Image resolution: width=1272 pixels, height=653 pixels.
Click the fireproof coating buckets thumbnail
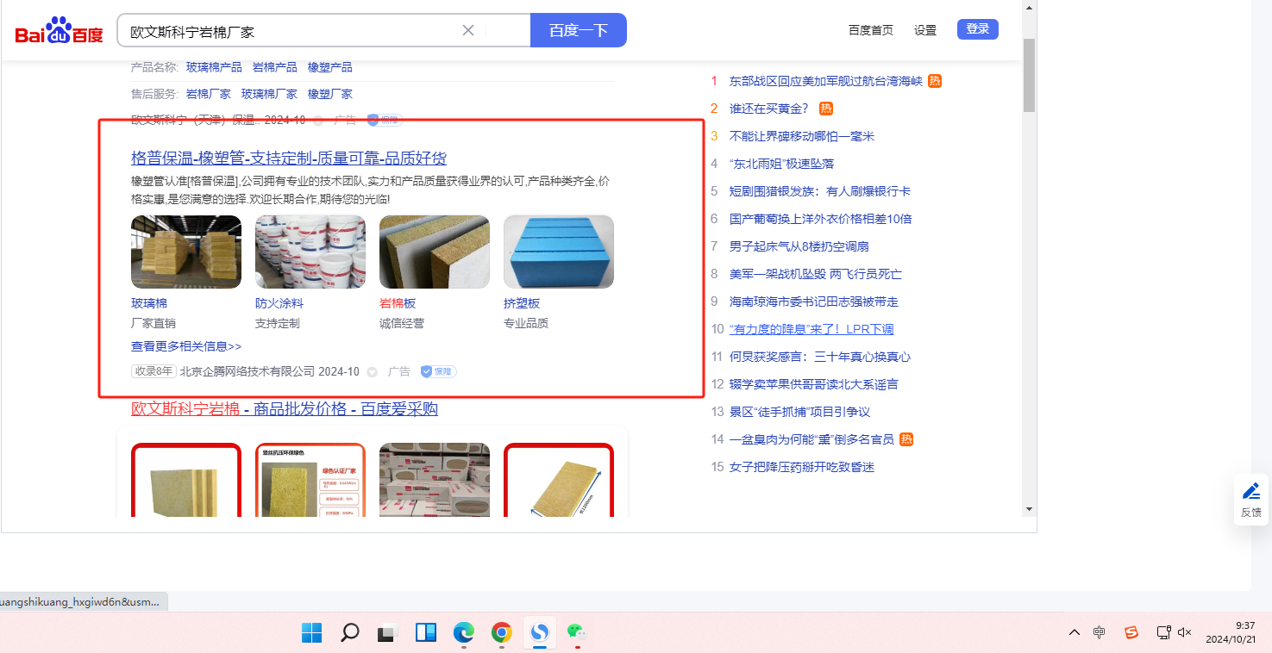coord(310,252)
